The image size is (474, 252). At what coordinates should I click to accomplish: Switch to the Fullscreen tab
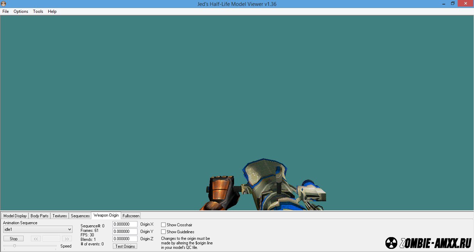click(x=131, y=216)
